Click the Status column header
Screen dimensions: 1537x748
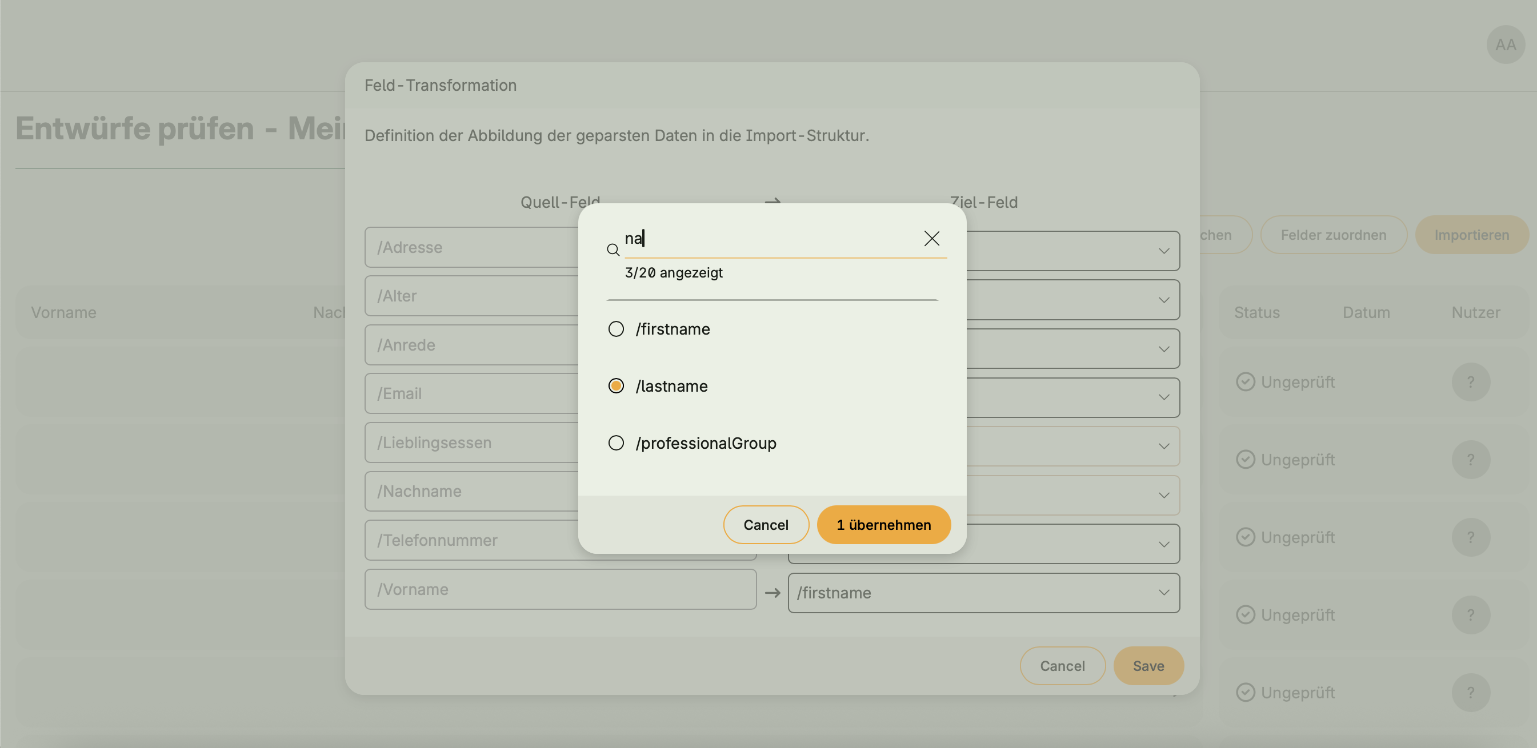point(1256,312)
